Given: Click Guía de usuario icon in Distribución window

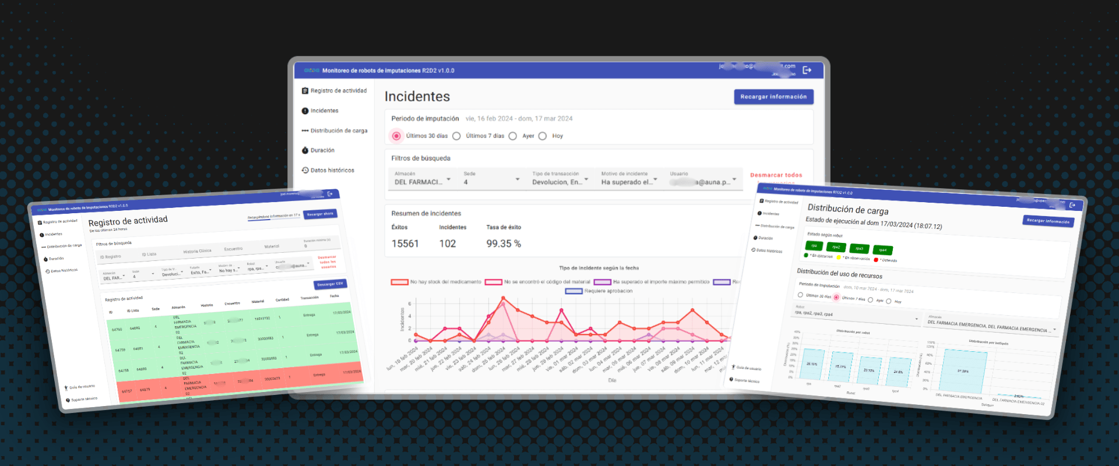Looking at the screenshot, I should click(x=733, y=367).
